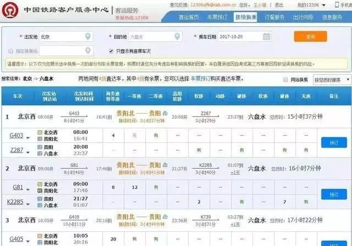This screenshot has height=246, width=352.
Task: Open the 按总历时排序 sort dropdown
Action: click(x=332, y=80)
